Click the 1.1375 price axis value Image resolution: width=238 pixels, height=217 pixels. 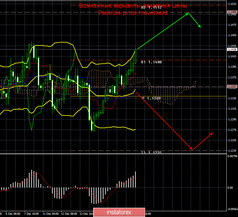point(232,78)
